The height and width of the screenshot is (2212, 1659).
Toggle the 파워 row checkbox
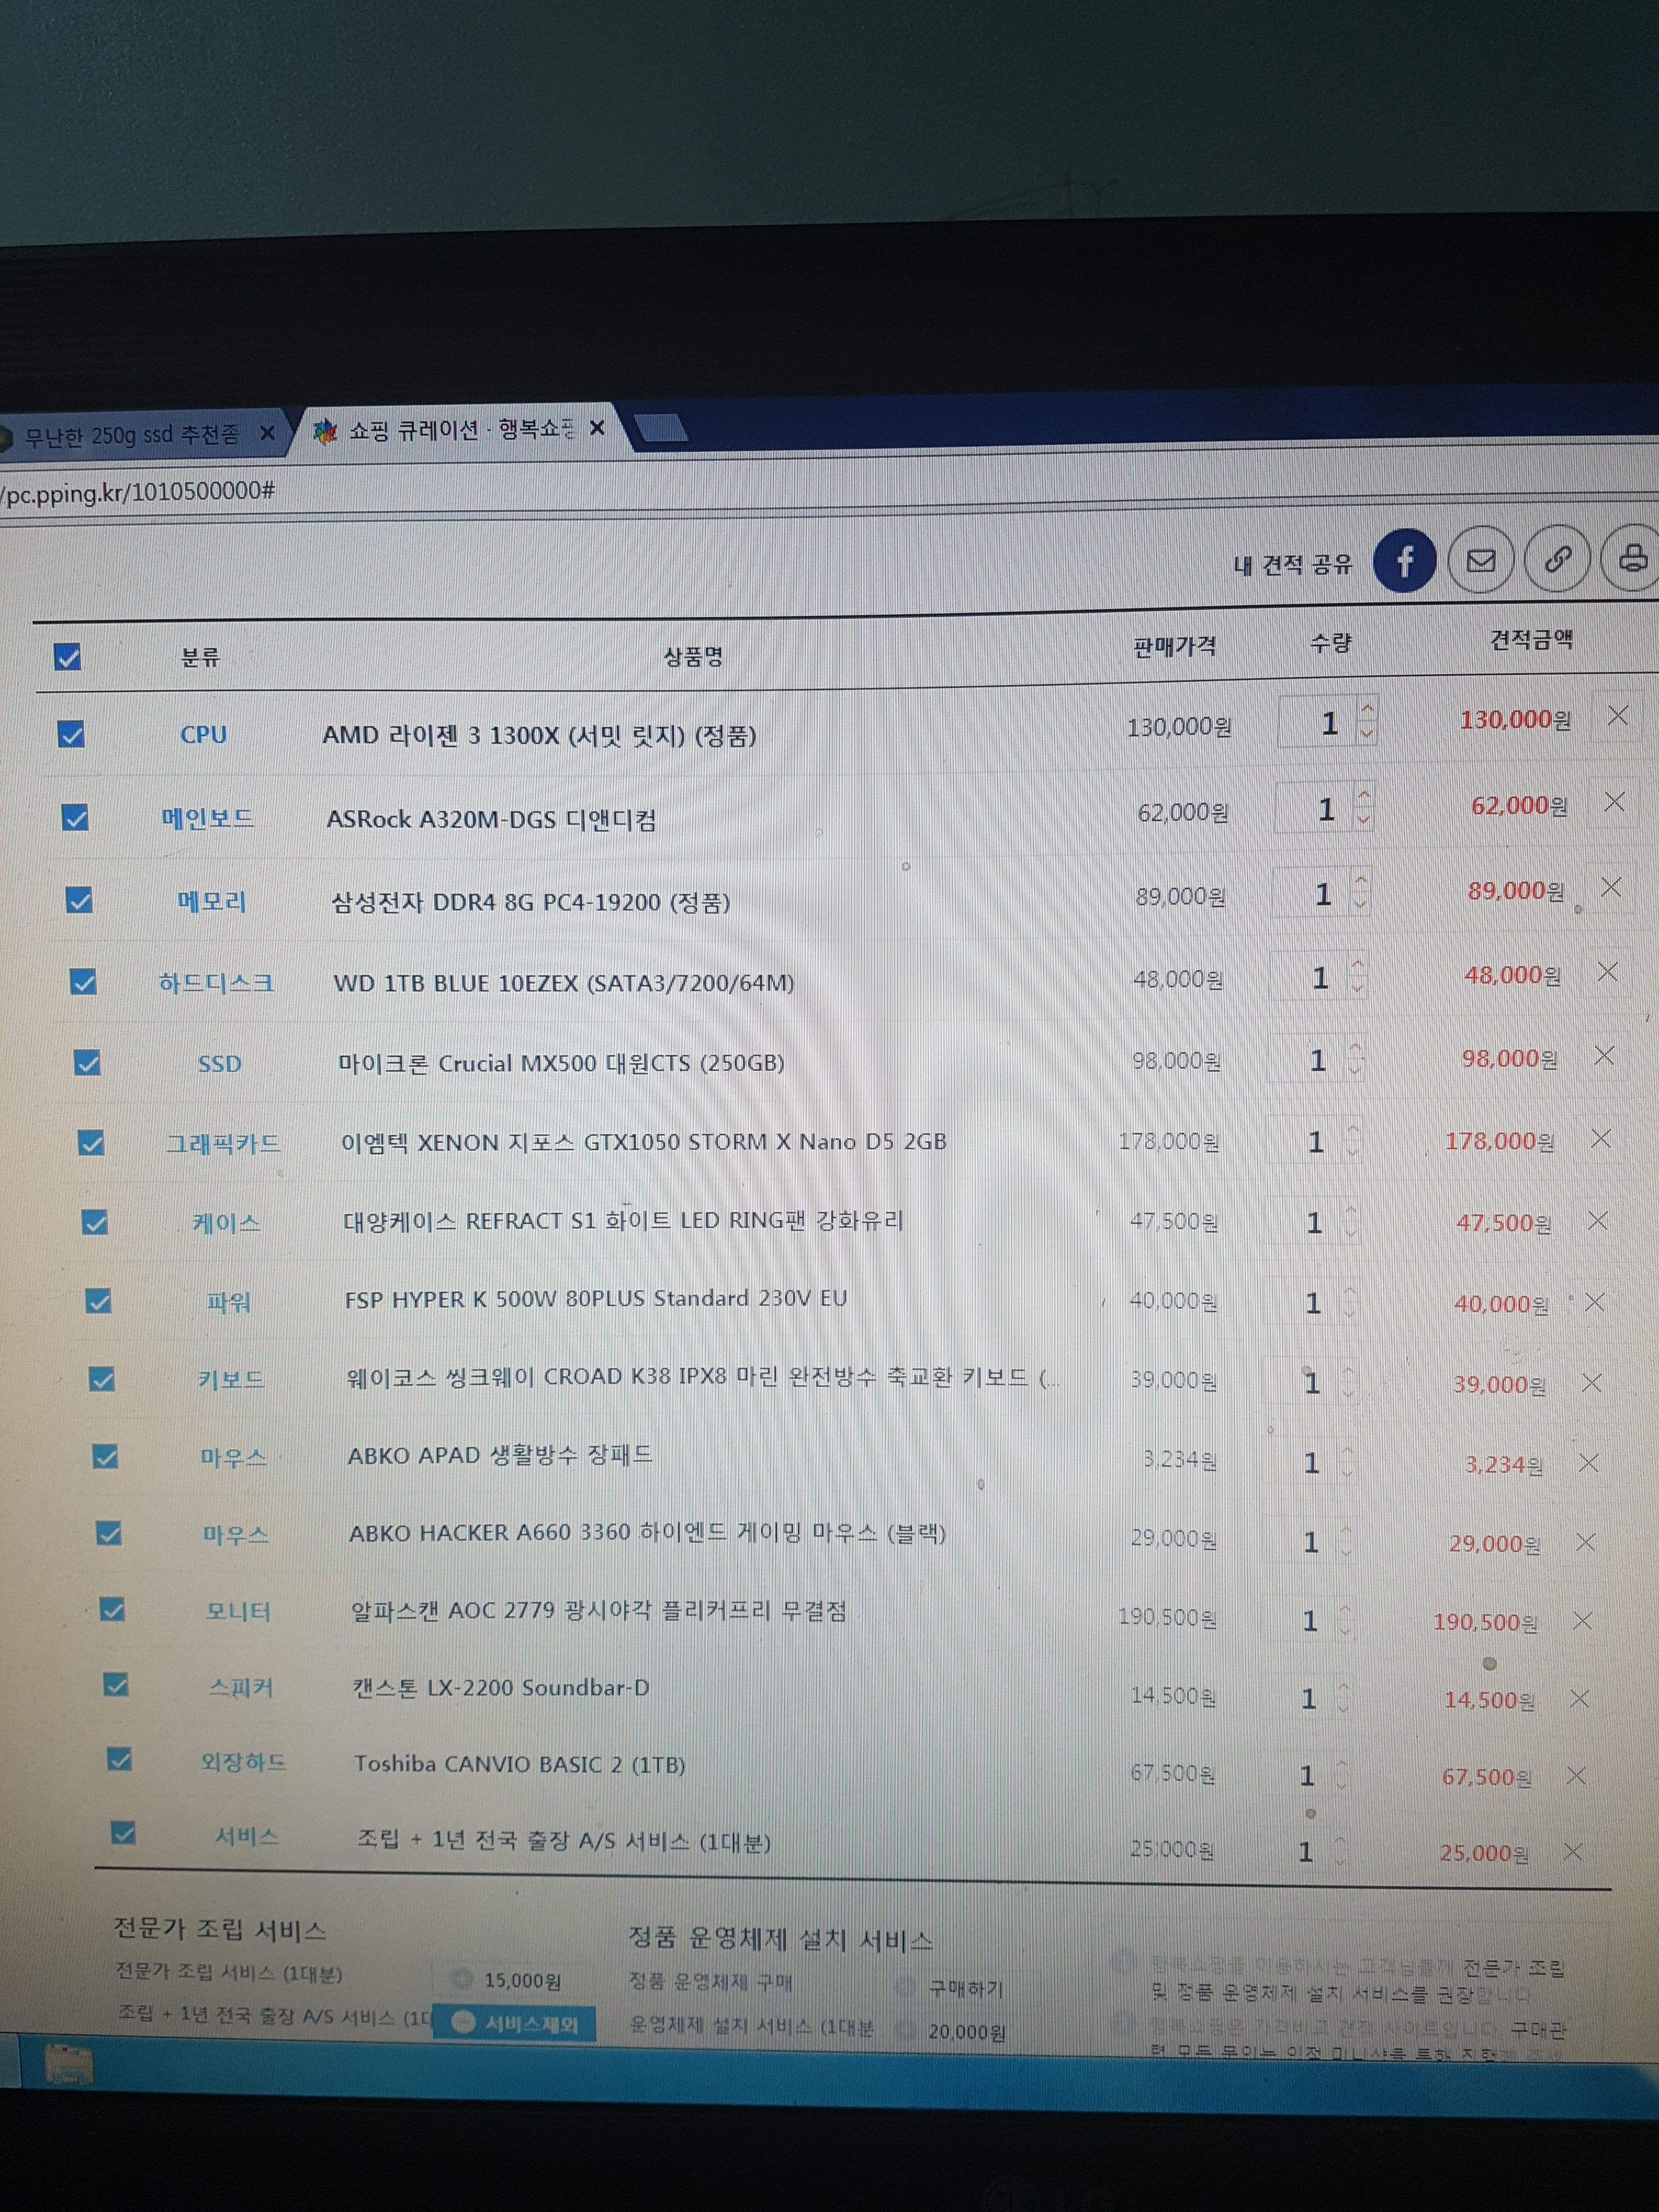(98, 1301)
